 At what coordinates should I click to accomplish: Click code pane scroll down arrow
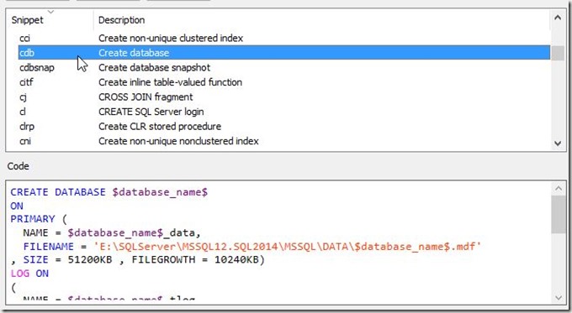559,298
